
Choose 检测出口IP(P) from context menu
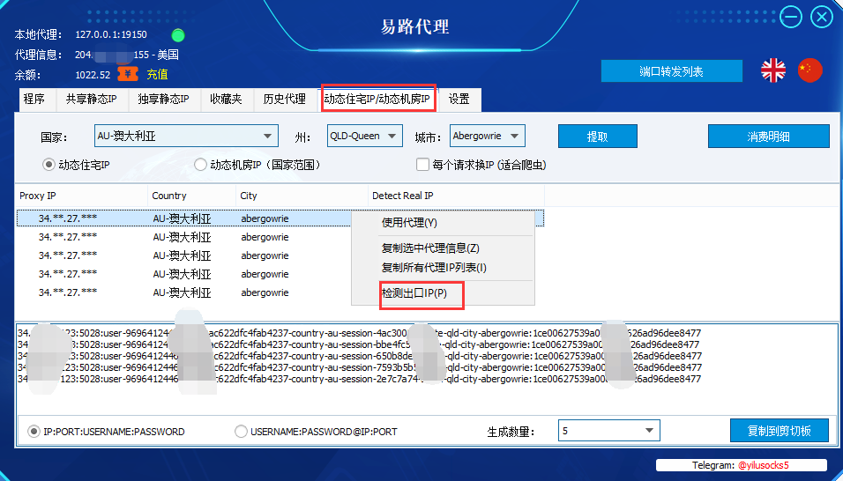click(443, 293)
